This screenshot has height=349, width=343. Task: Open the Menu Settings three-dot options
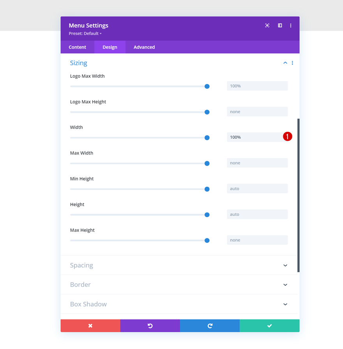(x=291, y=25)
